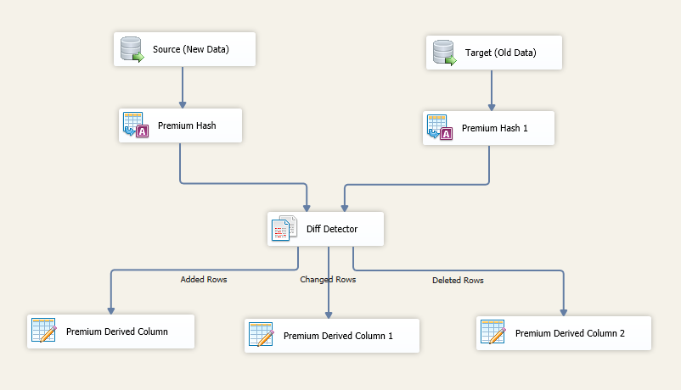681x390 pixels.
Task: Click the "Target (Old Data)" text label
Action: (501, 53)
